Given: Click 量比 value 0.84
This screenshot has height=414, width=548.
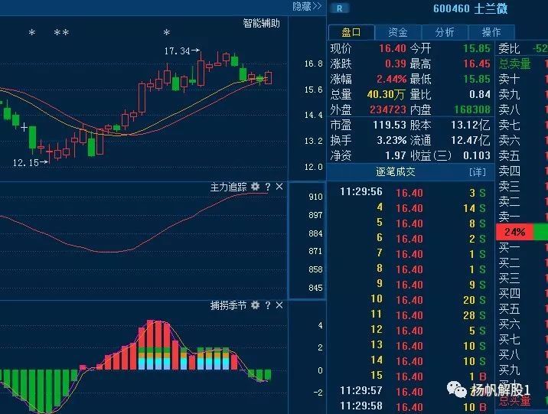Looking at the screenshot, I should [x=480, y=94].
